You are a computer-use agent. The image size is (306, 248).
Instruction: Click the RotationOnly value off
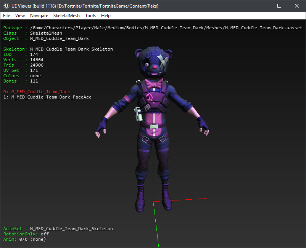click(45, 234)
